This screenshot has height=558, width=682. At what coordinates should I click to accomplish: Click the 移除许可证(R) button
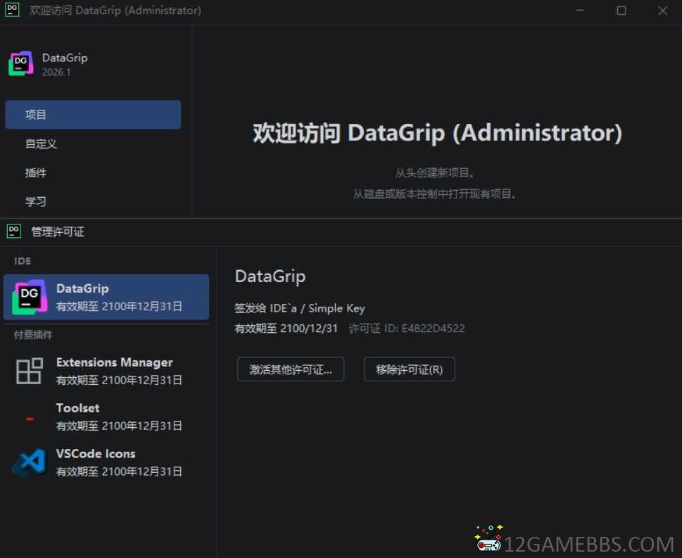click(x=410, y=369)
